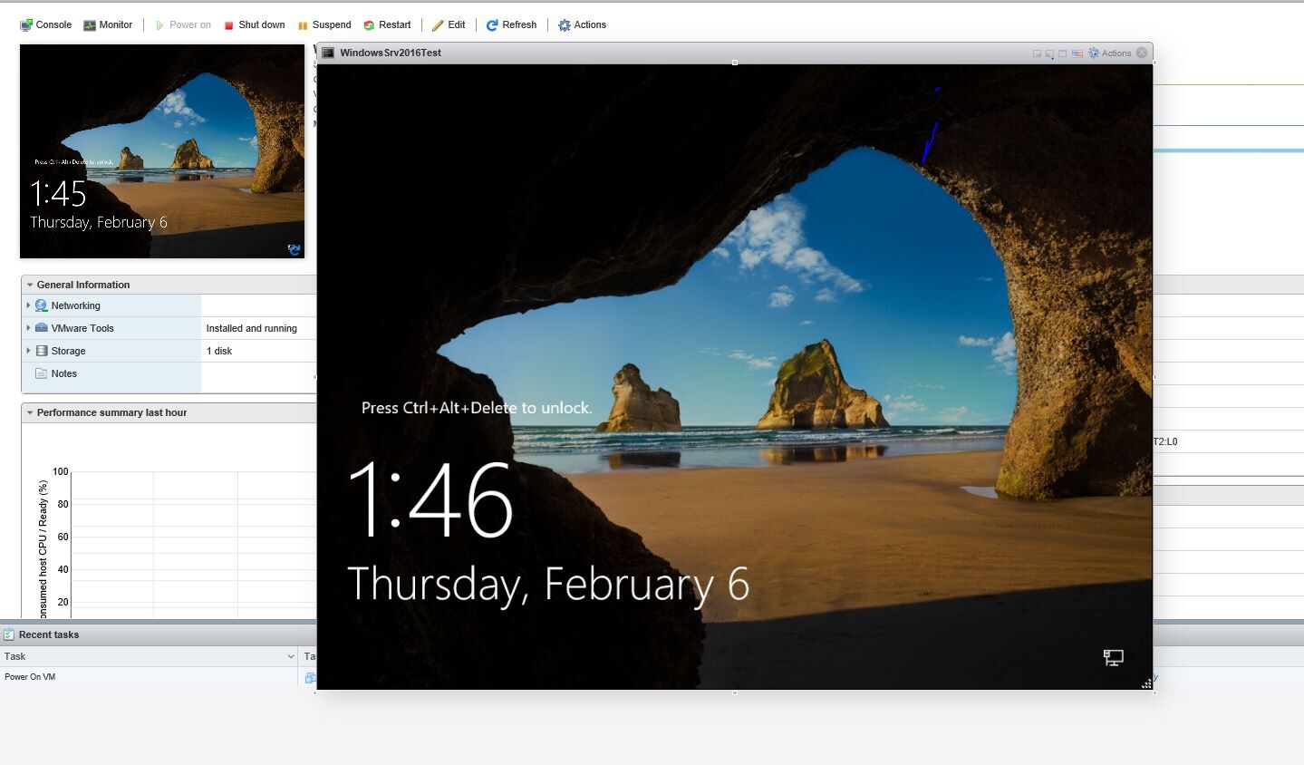
Task: Expand the VMware Tools row
Action: [x=28, y=328]
